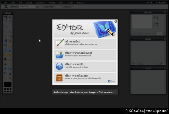The image size is (169, 114).
Task: Select the Red Eye Reduction tool
Action: (6, 64)
